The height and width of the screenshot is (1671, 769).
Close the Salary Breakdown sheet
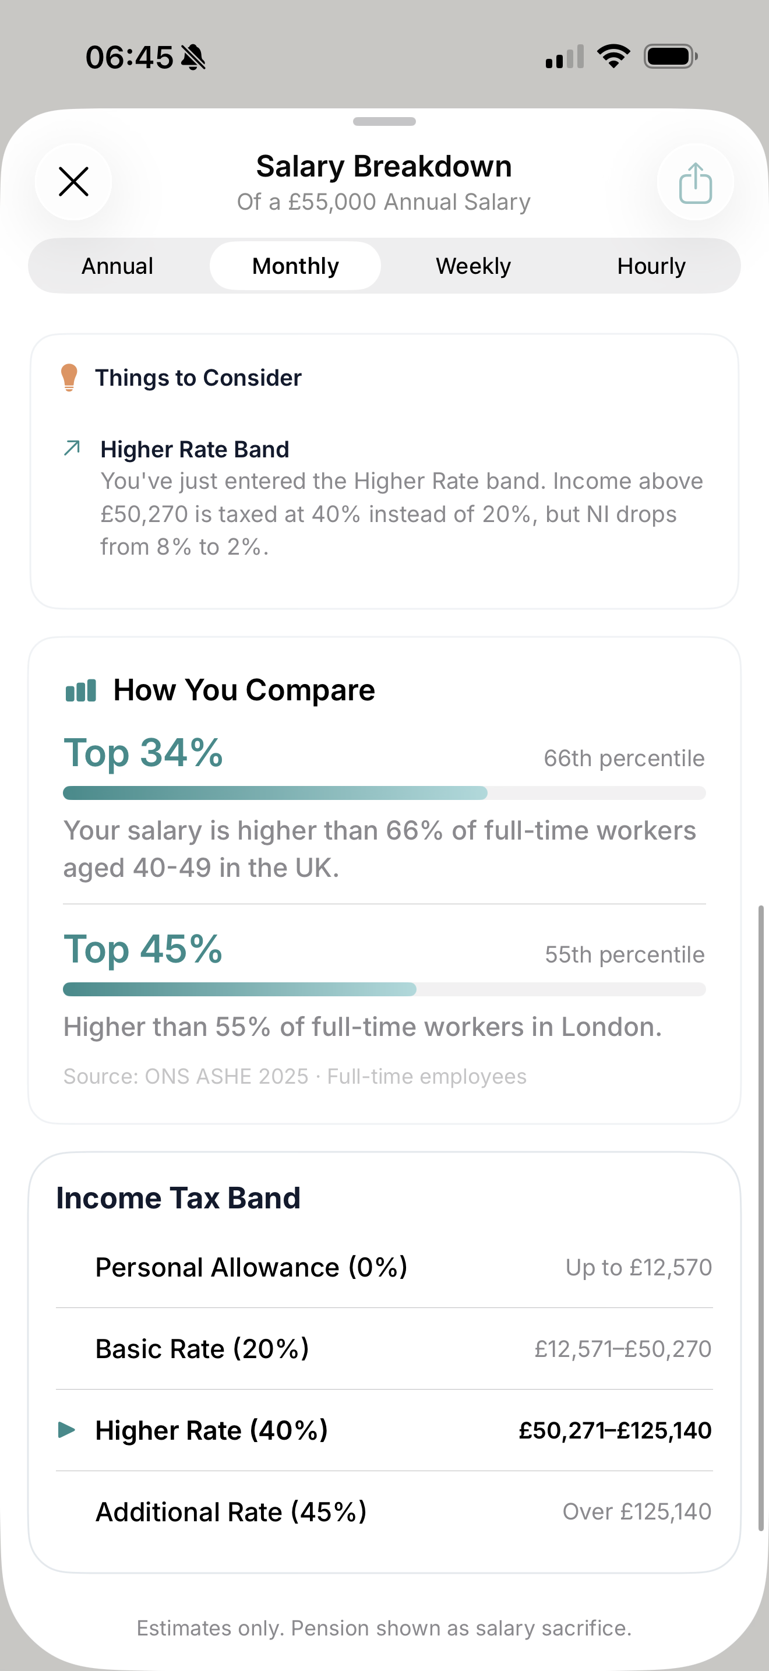click(73, 182)
